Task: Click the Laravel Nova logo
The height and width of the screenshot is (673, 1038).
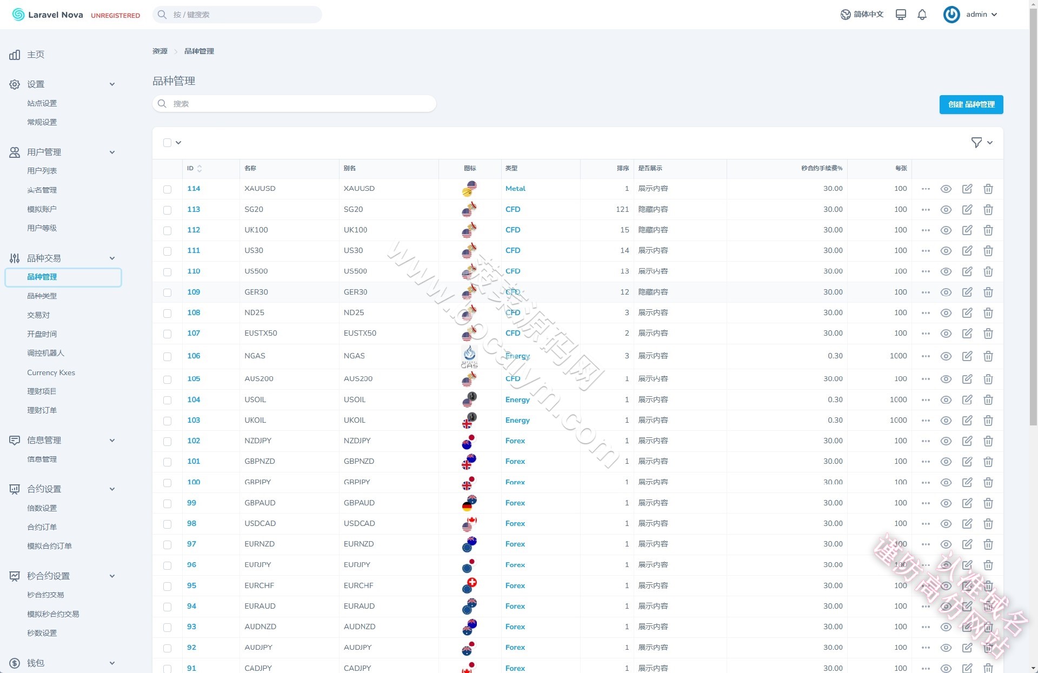Action: point(48,15)
